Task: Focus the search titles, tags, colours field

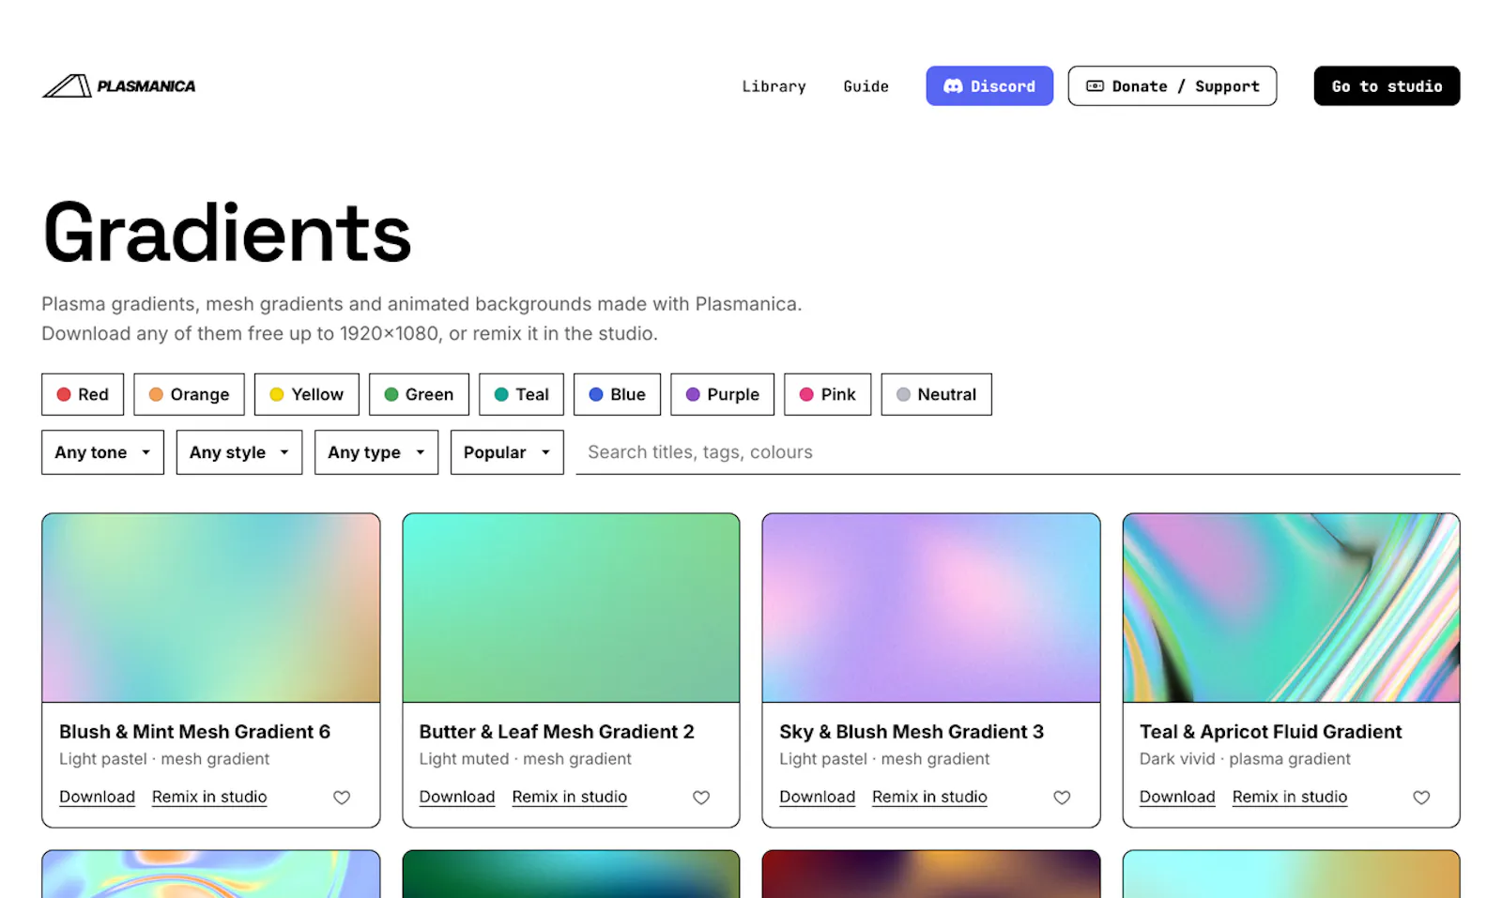Action: click(1018, 452)
